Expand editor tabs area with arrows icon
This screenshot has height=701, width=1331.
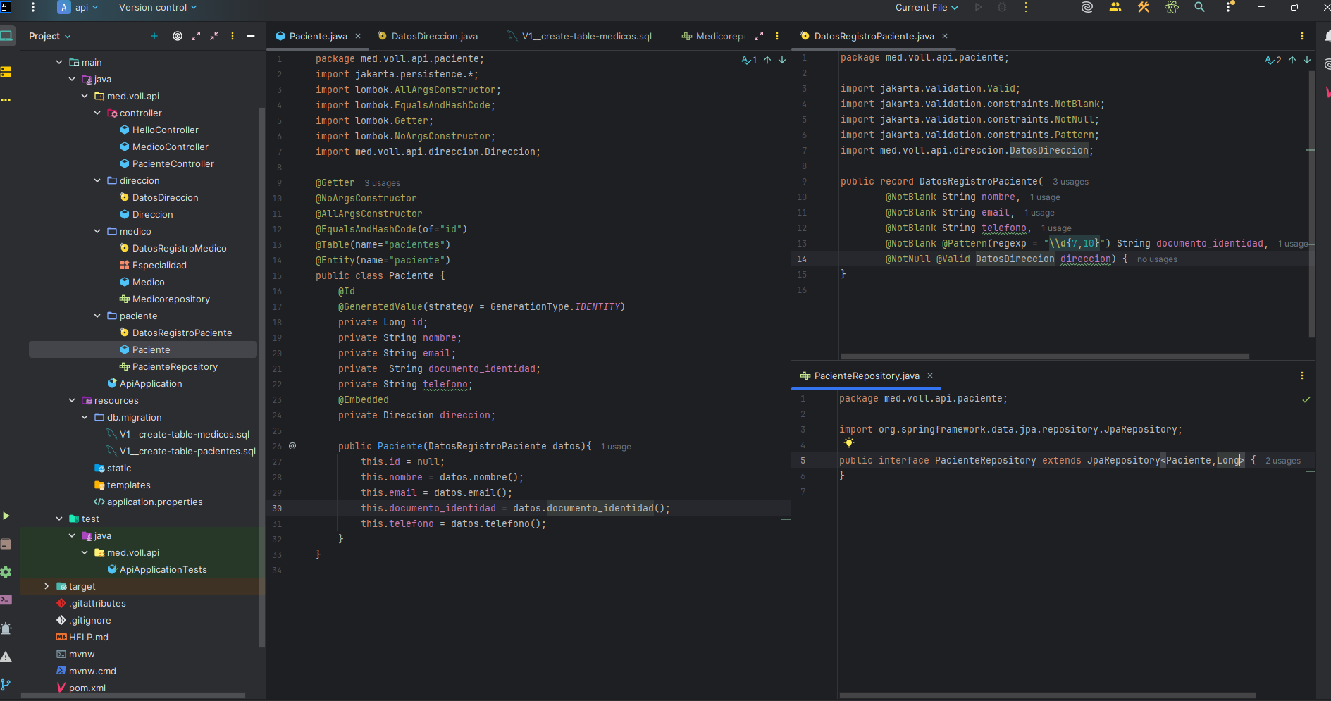coord(759,36)
